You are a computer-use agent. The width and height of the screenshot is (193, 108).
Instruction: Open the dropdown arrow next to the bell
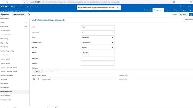(183, 6)
